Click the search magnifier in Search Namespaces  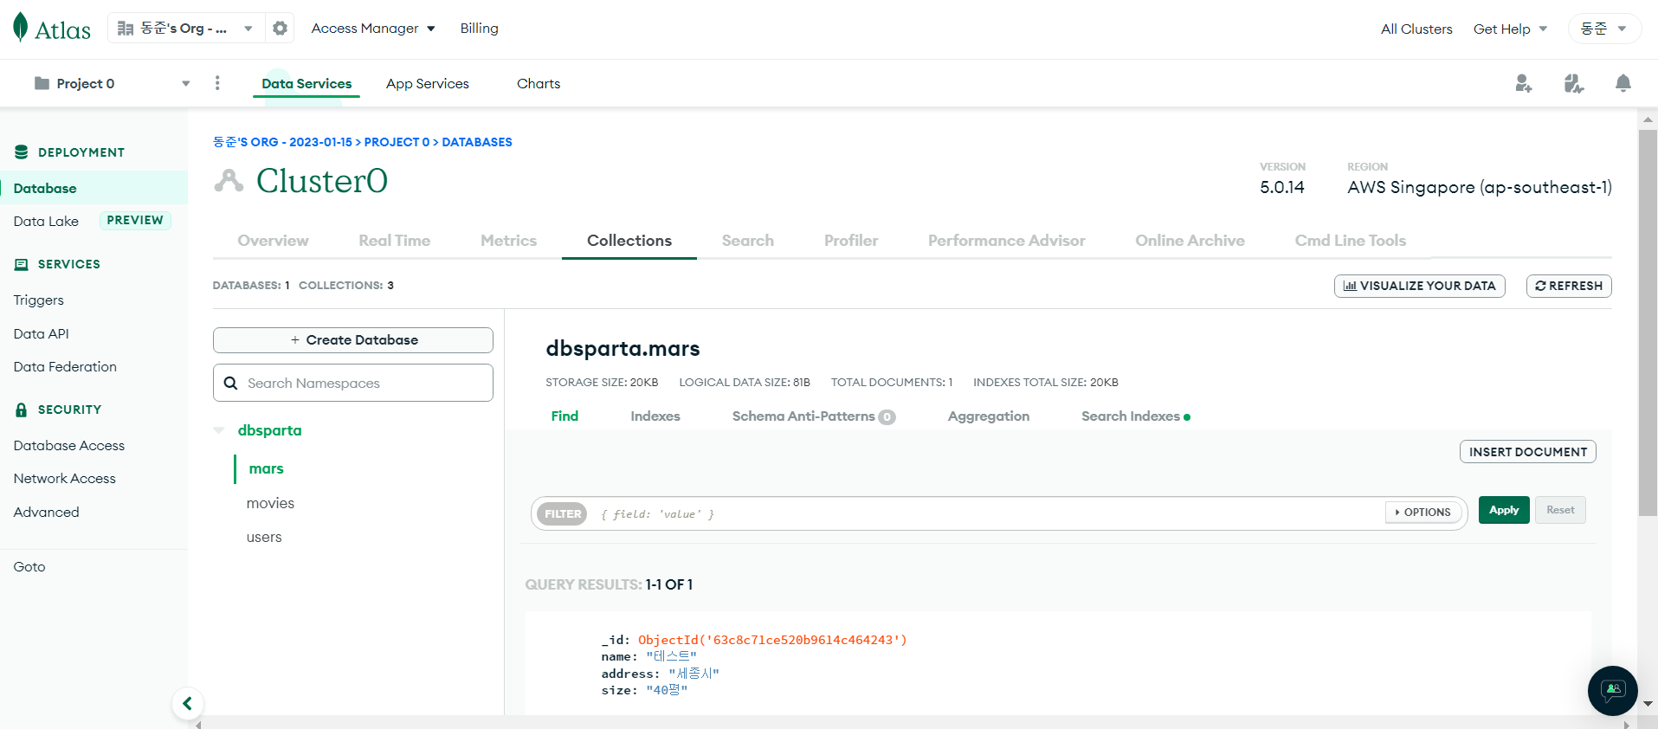(230, 383)
